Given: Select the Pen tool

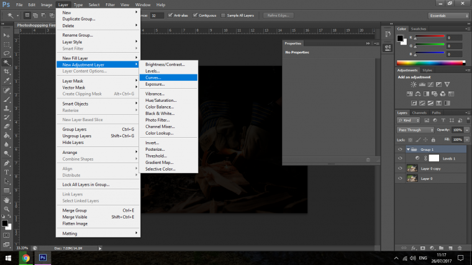Looking at the screenshot, I should [x=6, y=163].
